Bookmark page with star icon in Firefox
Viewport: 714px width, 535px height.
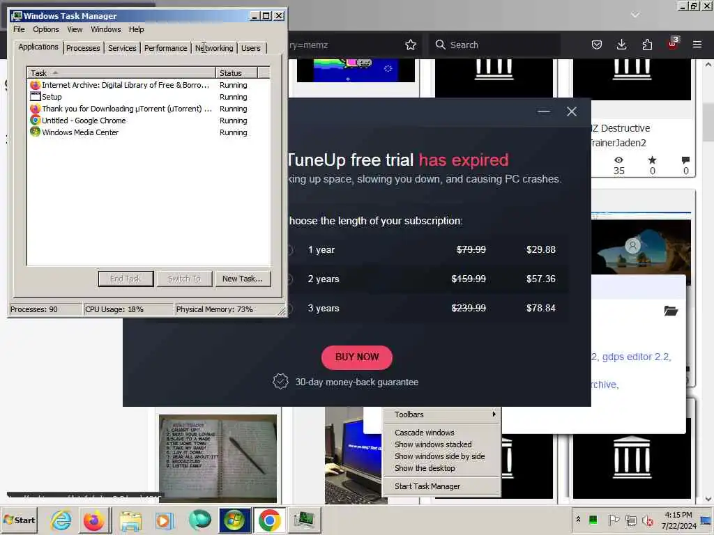[x=410, y=45]
